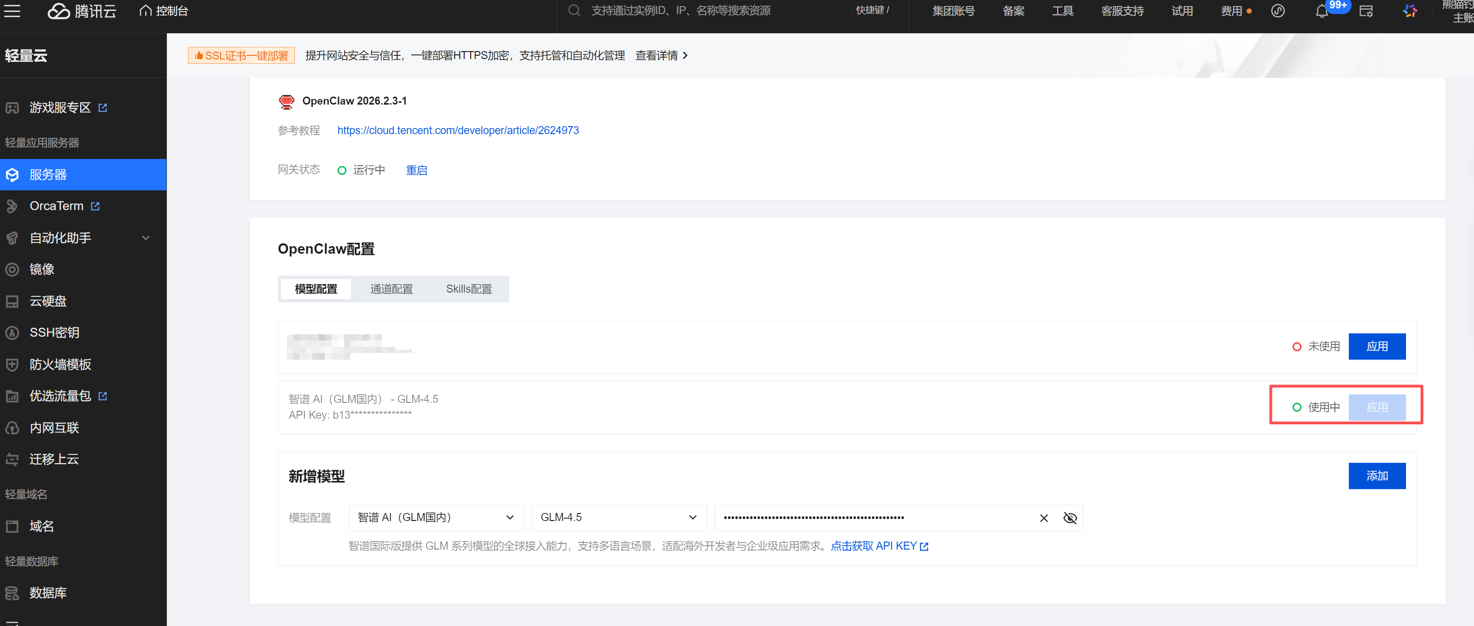Open 域名 in sidebar
The height and width of the screenshot is (626, 1474).
pos(42,526)
